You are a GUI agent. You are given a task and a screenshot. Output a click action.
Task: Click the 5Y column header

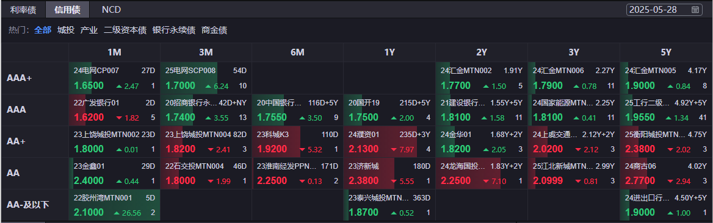666,52
